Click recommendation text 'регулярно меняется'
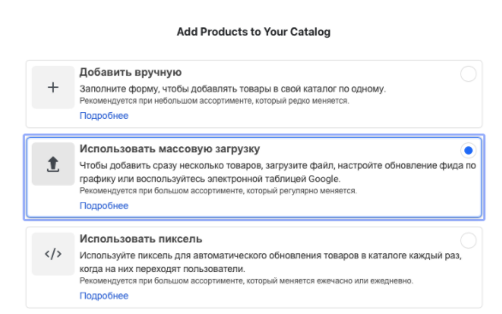Screen dimensions: 502x314 218,191
